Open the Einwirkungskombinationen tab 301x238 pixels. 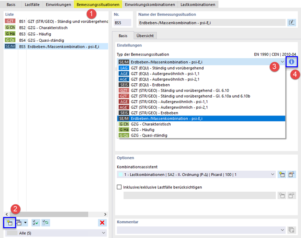[150, 4]
